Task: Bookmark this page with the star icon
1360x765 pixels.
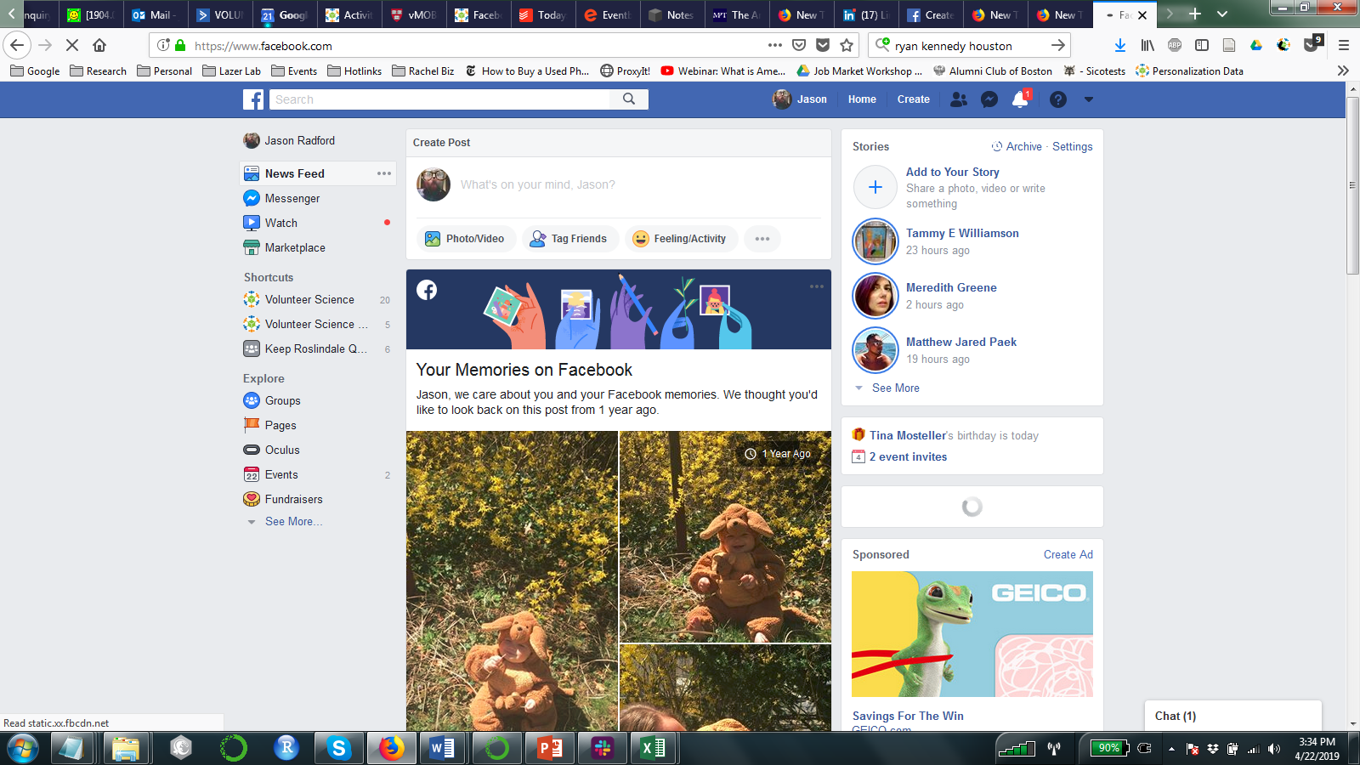Action: point(847,46)
